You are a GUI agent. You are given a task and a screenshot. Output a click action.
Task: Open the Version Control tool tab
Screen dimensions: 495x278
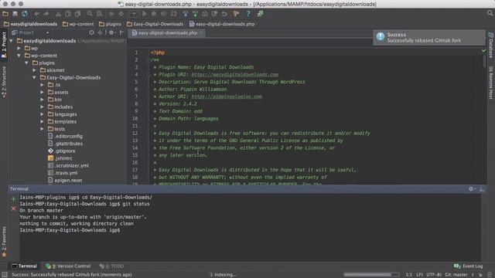pyautogui.click(x=68, y=266)
